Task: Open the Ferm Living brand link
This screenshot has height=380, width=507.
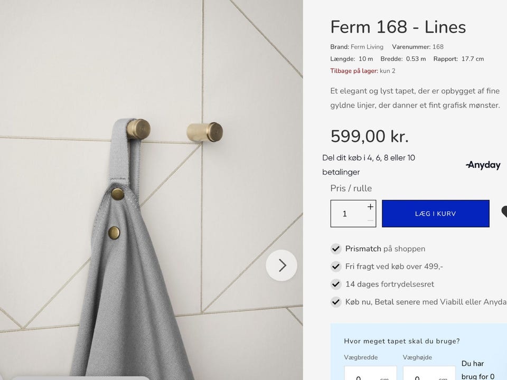Action: [367, 47]
